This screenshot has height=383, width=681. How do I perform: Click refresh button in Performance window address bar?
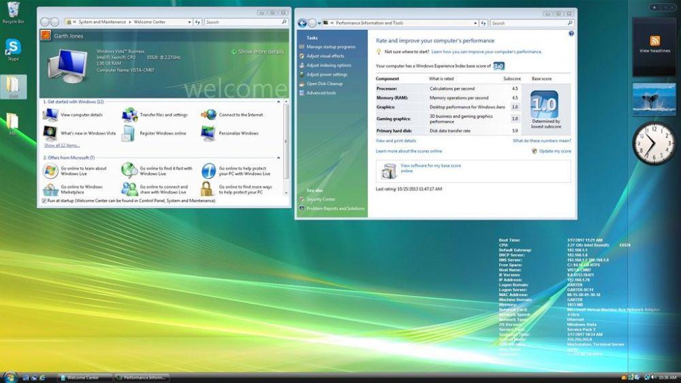(484, 23)
